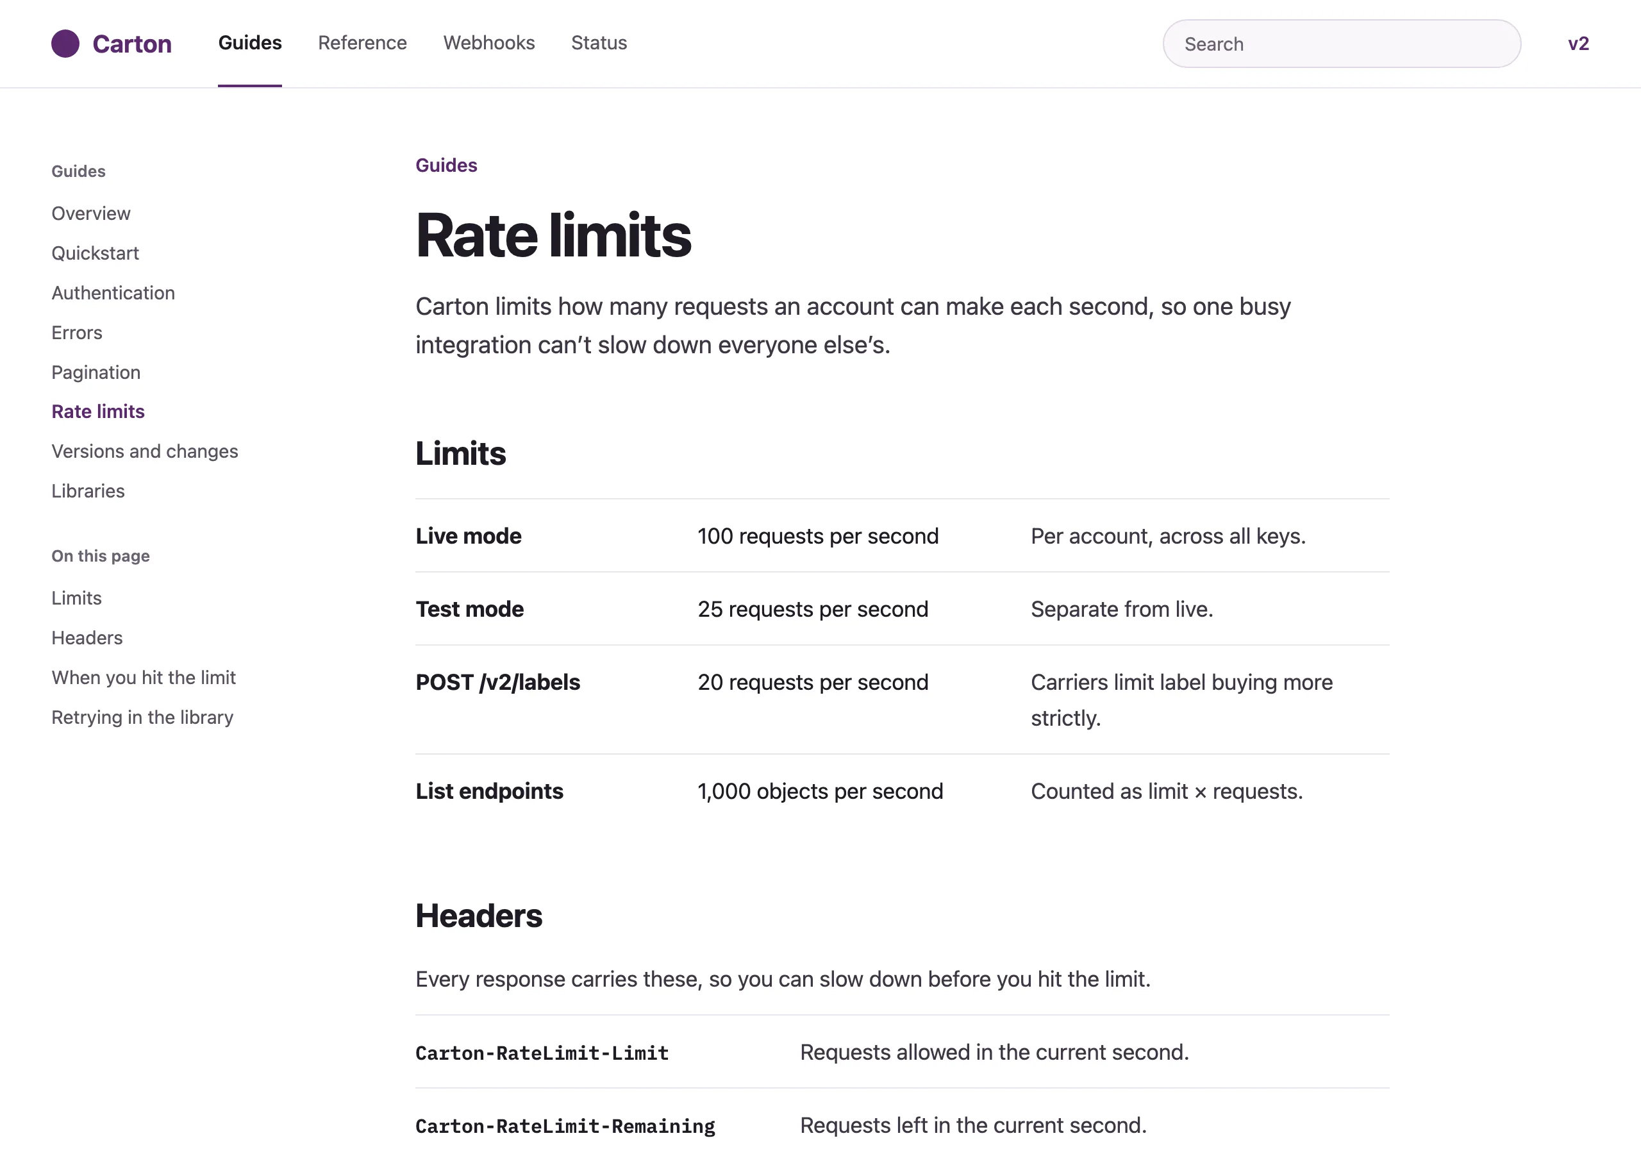Go to the Authentication guide
The width and height of the screenshot is (1641, 1154).
click(x=113, y=292)
